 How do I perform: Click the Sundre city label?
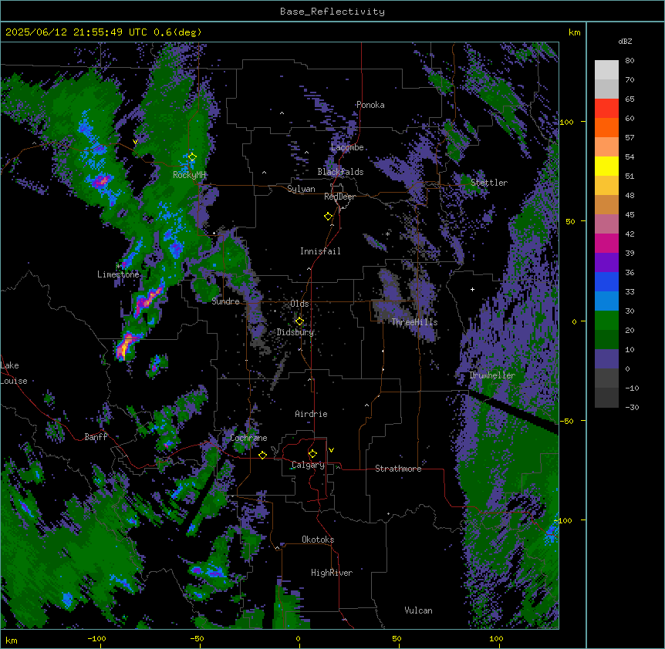click(225, 301)
